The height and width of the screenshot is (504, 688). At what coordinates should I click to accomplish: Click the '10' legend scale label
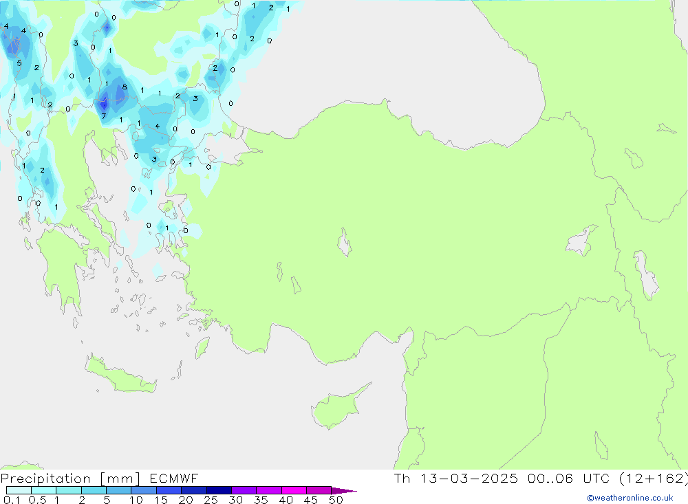click(x=136, y=500)
